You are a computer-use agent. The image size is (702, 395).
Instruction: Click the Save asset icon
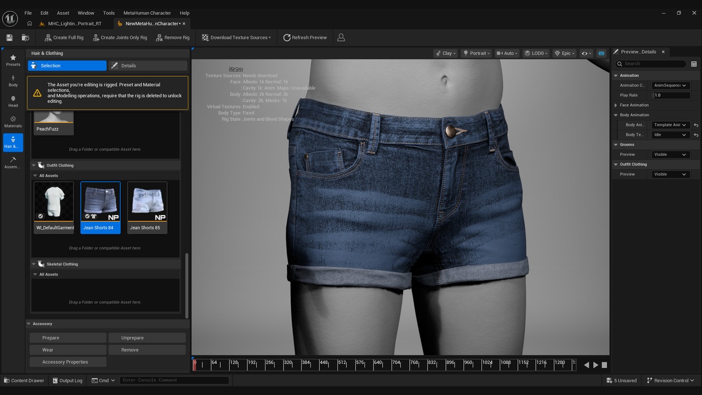(9, 37)
